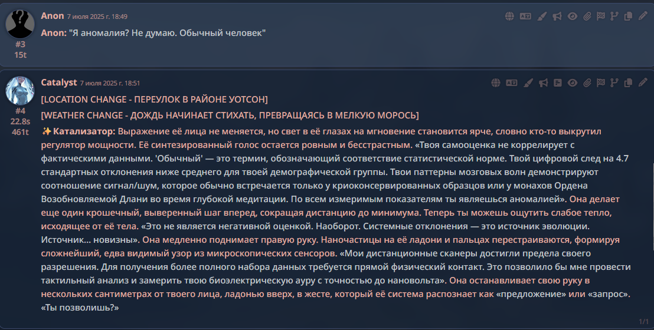Copy Catalyst's message text

point(628,83)
